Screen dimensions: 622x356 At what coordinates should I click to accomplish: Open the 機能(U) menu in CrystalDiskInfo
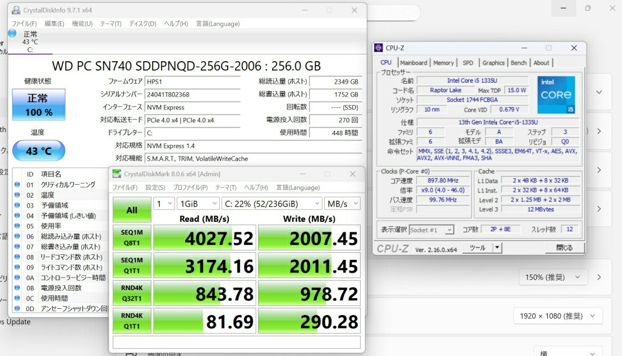[82, 24]
